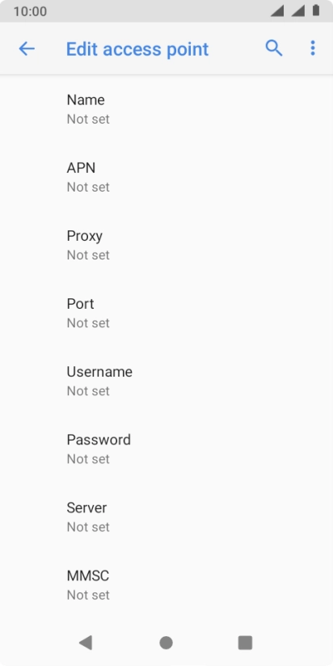Tap the first signal strength icon
This screenshot has width=333, height=666.
tap(277, 11)
